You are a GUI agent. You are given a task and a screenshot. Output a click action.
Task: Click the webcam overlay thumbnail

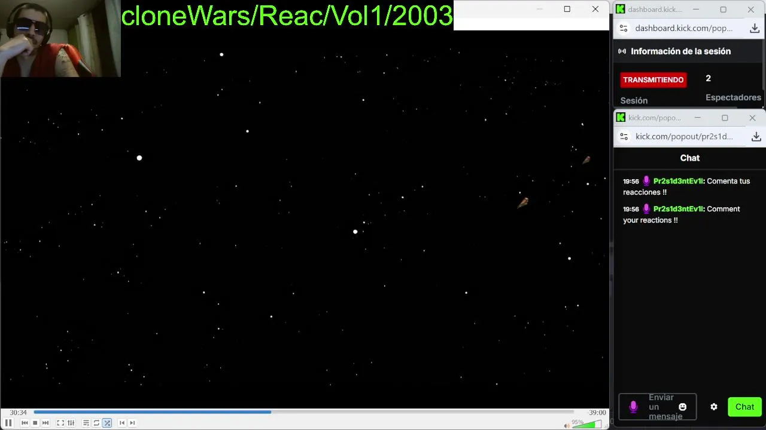60,38
